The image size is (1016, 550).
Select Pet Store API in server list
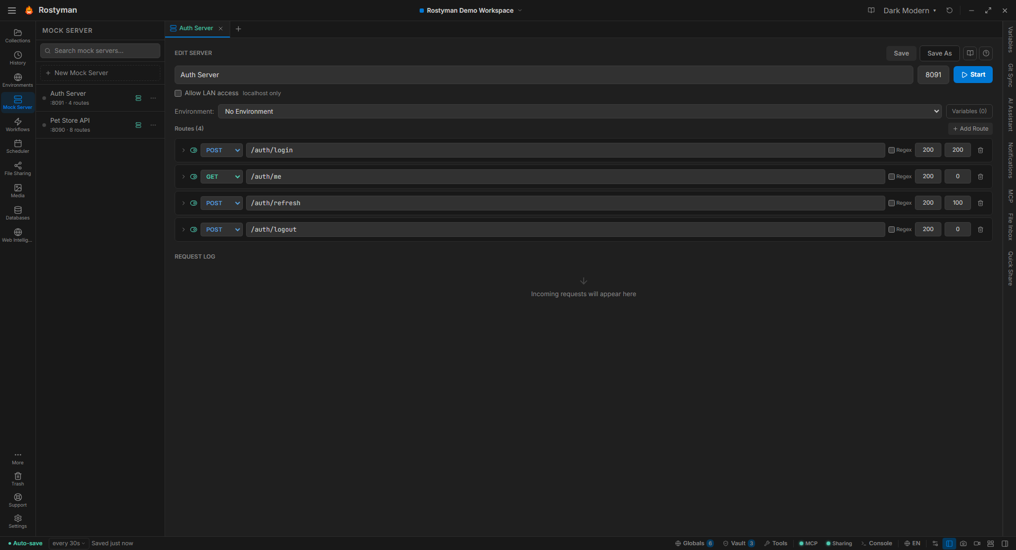click(100, 125)
